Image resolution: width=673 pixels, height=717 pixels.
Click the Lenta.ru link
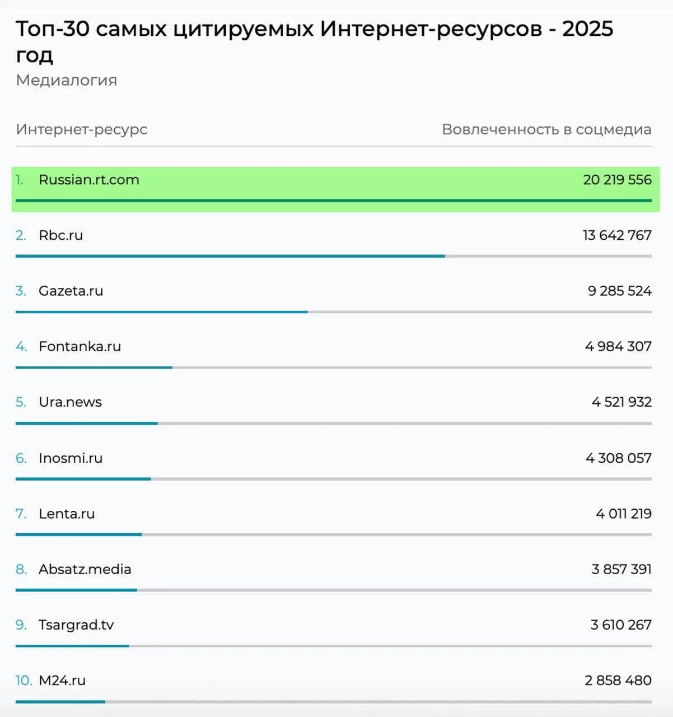point(67,513)
